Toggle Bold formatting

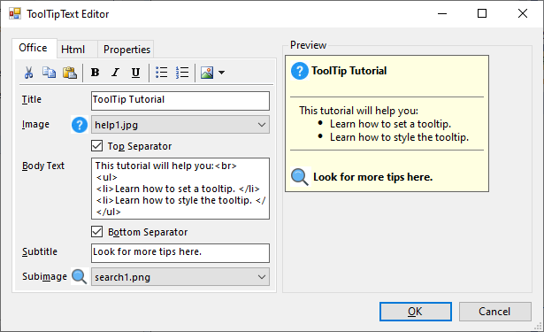tap(95, 73)
